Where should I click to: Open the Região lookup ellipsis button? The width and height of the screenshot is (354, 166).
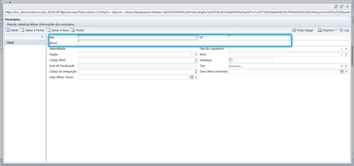(192, 55)
